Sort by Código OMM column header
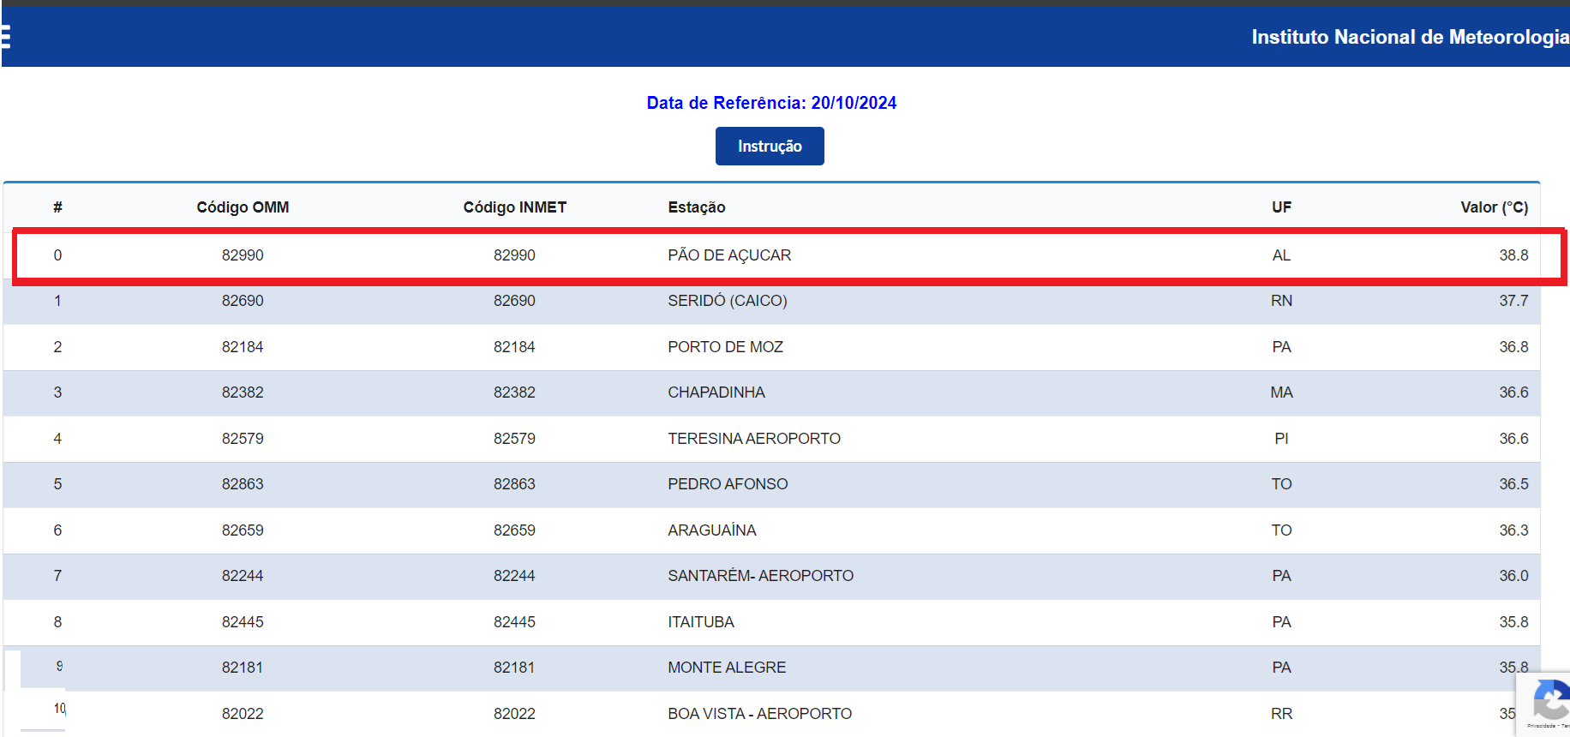The height and width of the screenshot is (737, 1570). click(243, 207)
